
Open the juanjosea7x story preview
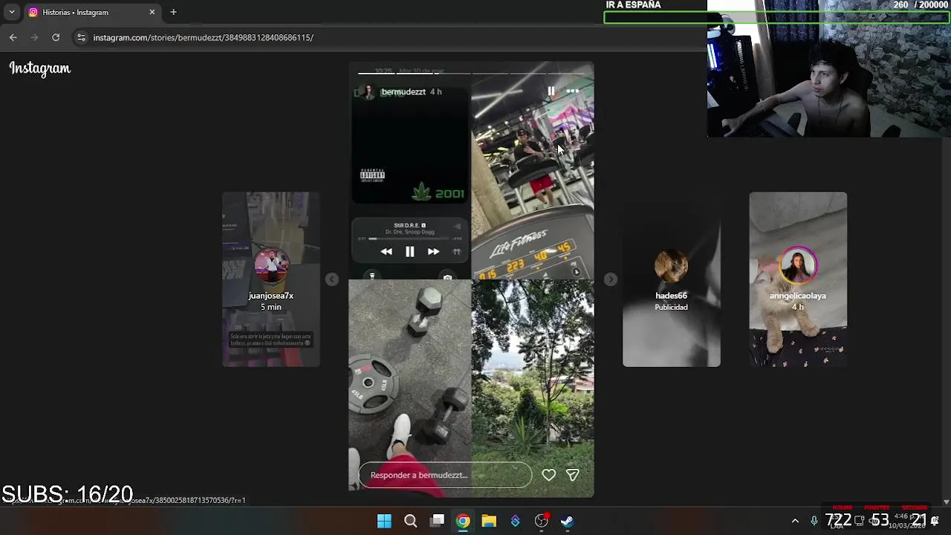pos(271,279)
